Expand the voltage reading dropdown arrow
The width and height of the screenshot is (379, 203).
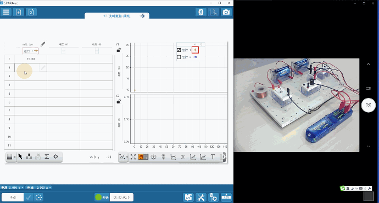(22, 188)
